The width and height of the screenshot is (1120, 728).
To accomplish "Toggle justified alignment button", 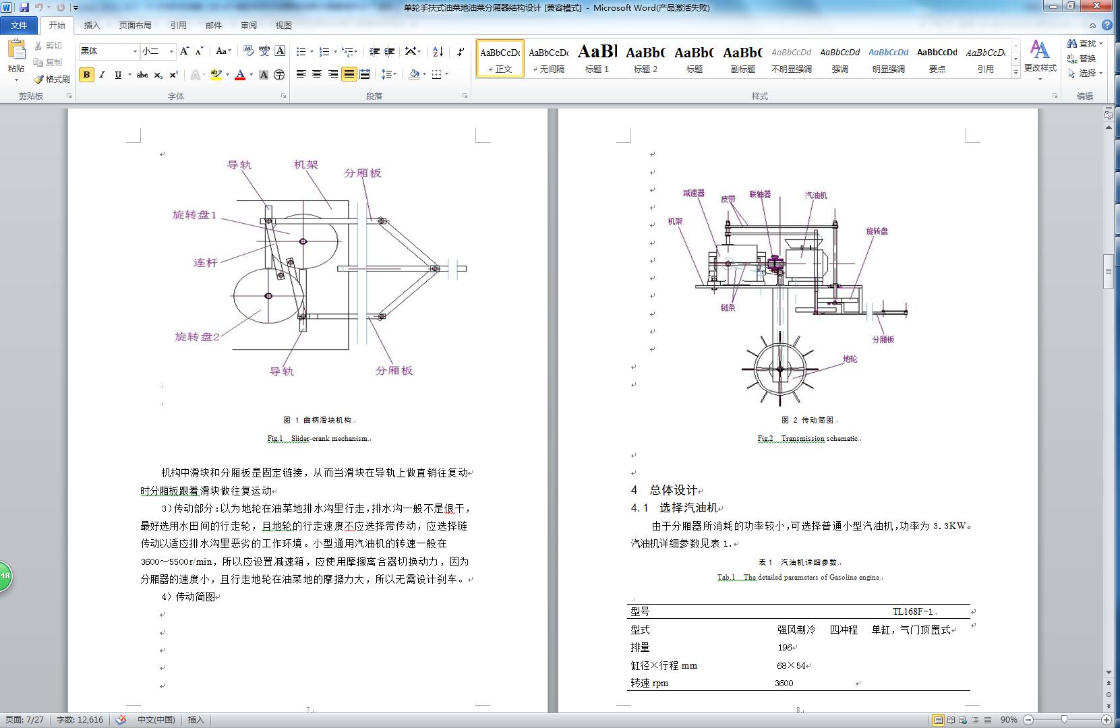I will point(349,74).
